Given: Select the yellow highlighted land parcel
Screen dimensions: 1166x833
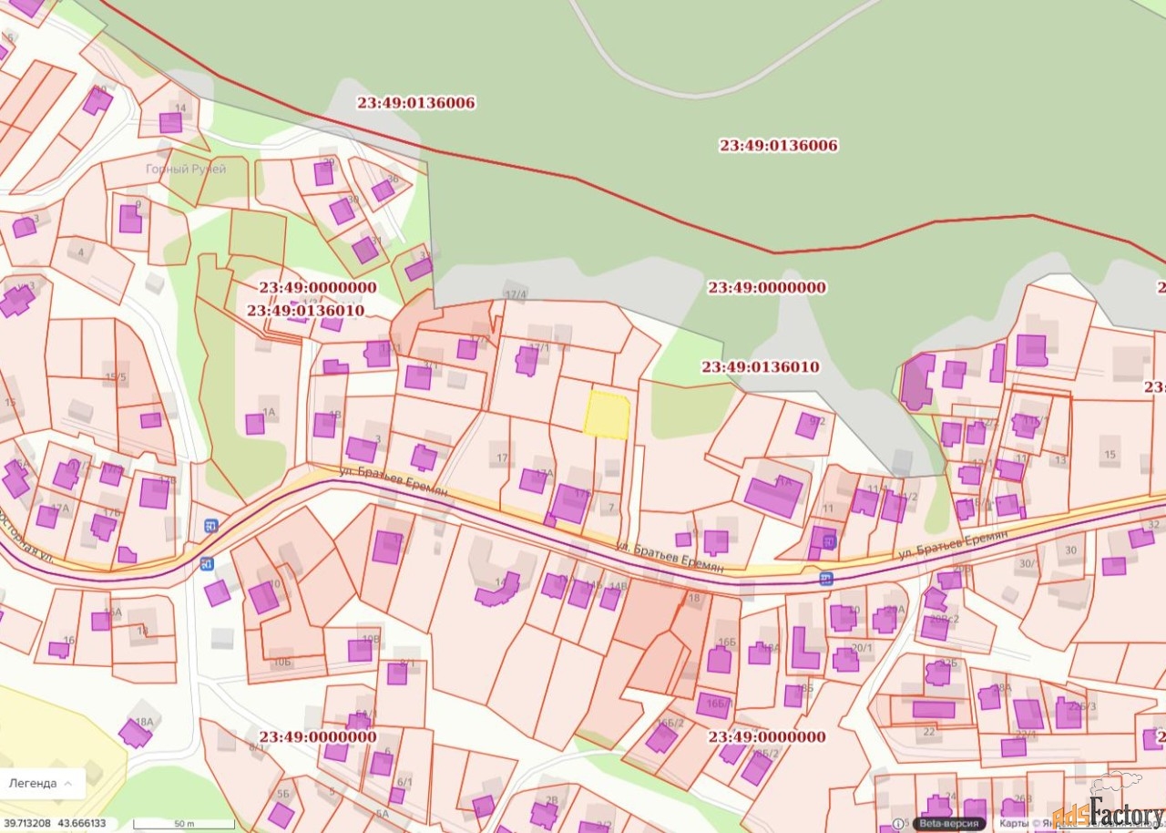Looking at the screenshot, I should pos(607,416).
